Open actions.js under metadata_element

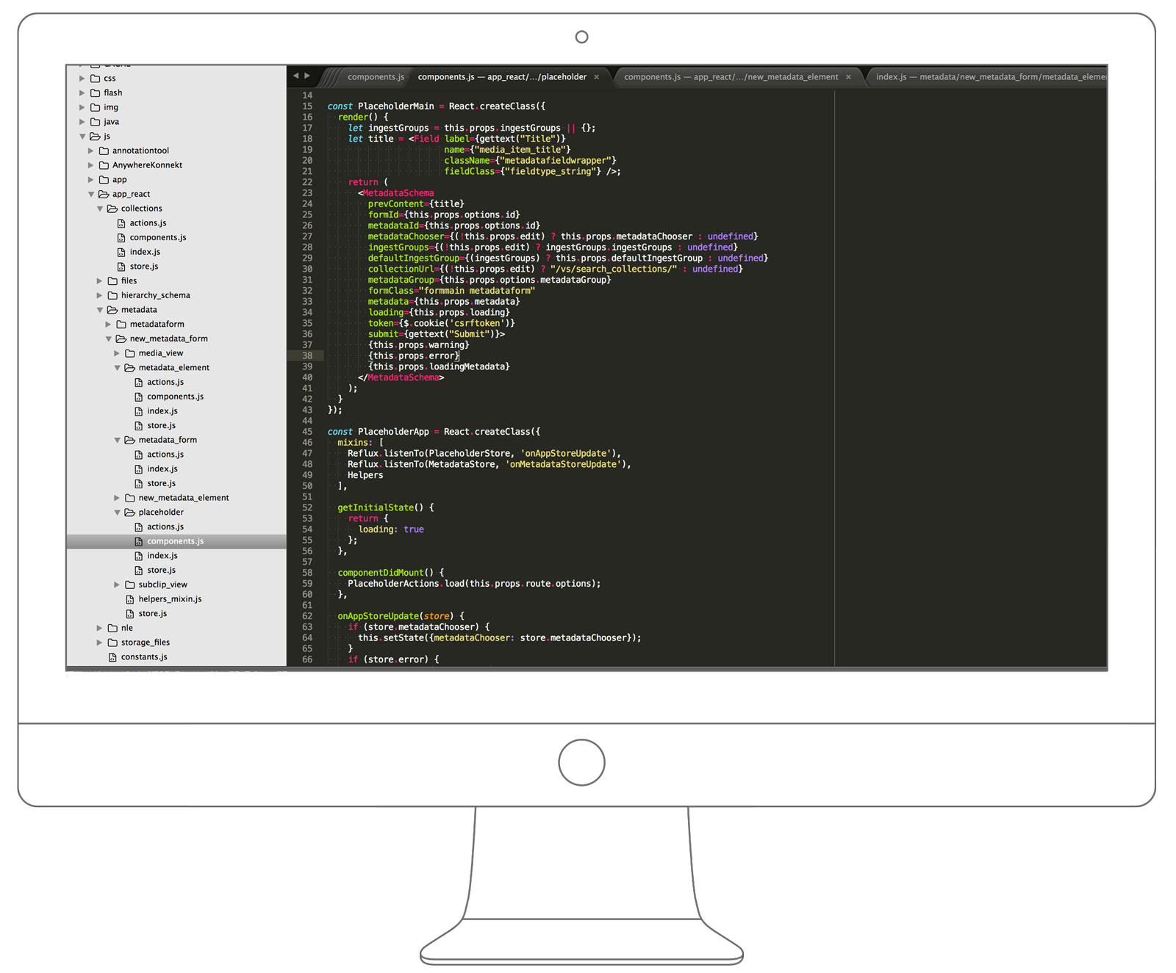tap(165, 382)
